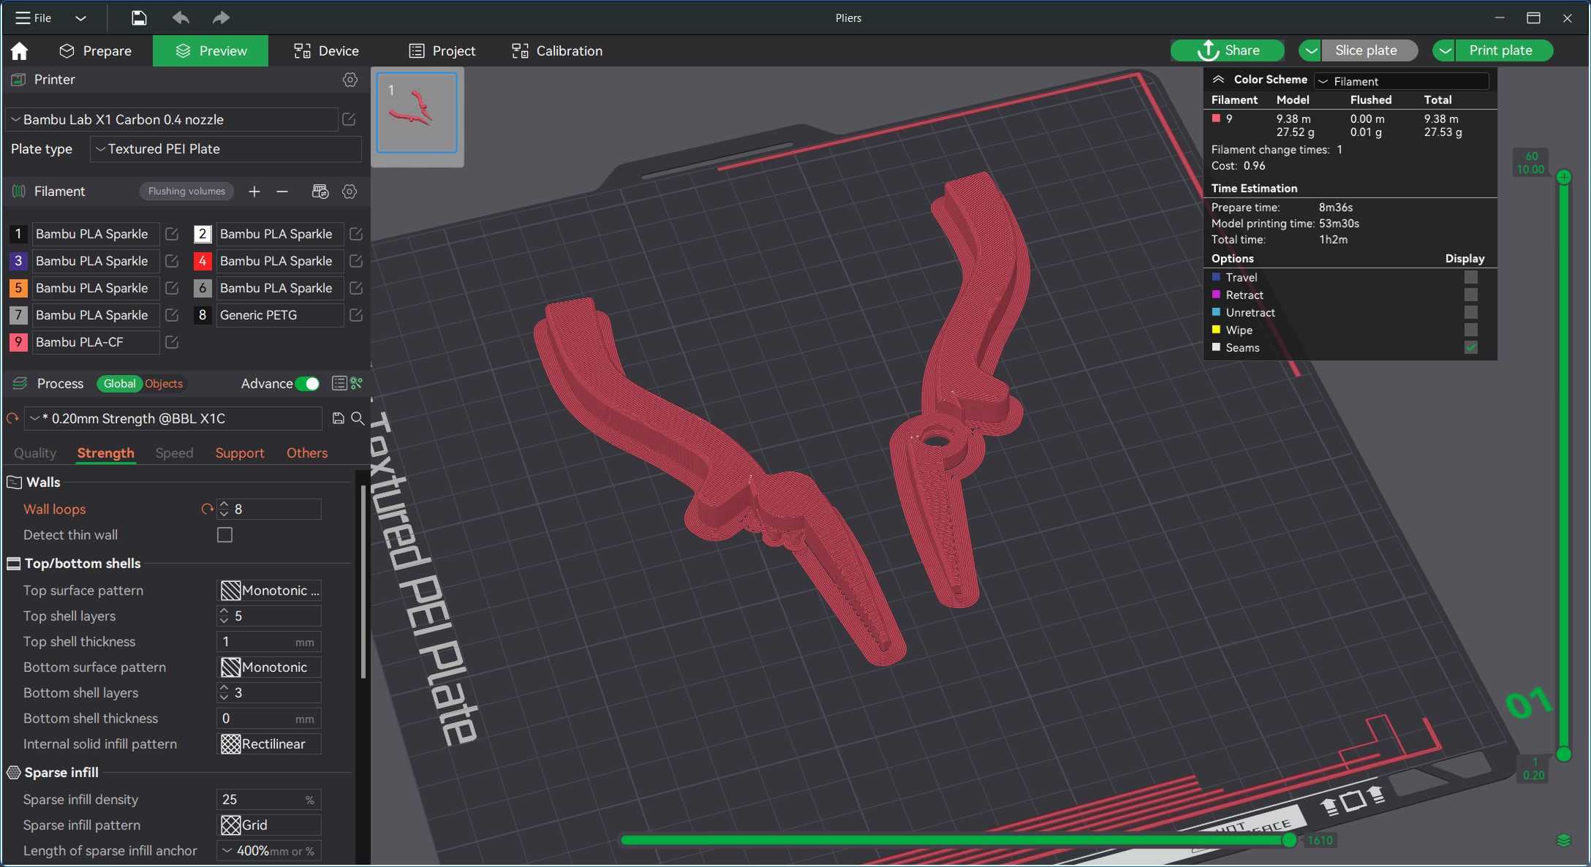The width and height of the screenshot is (1591, 867).
Task: Show Unretract points in display options
Action: tap(1471, 313)
